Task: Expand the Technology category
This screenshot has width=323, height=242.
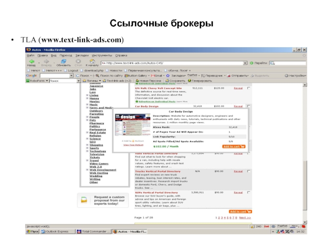Action: point(87,151)
